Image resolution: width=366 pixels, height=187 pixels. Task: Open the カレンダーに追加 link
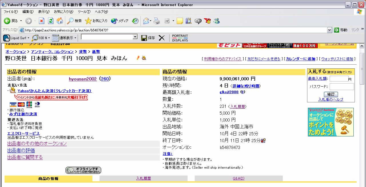point(301,59)
